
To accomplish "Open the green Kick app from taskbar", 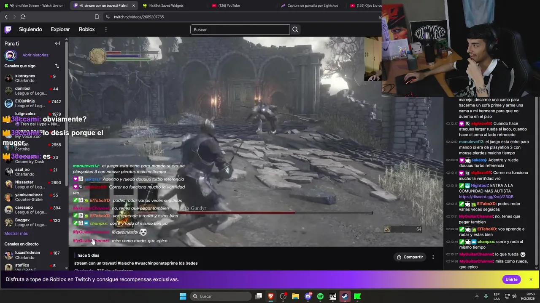I will (x=357, y=296).
